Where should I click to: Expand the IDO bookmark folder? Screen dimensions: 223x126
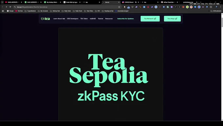coord(98,11)
